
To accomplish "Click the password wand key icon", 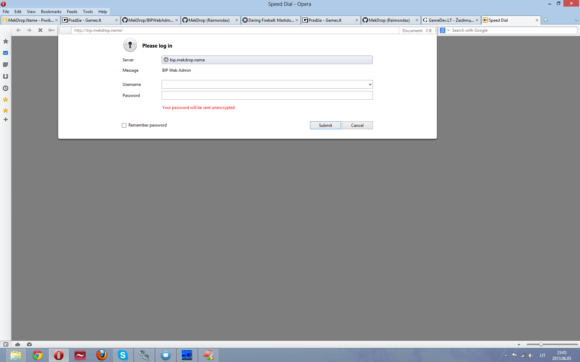I will point(51,30).
